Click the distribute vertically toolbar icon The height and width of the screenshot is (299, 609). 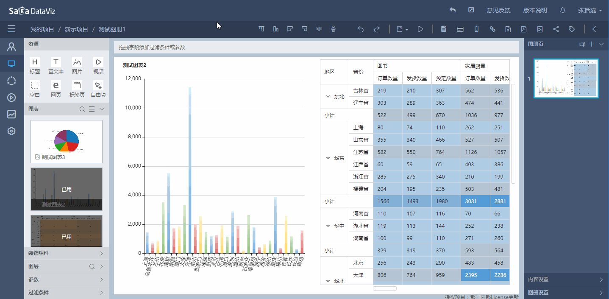point(334,29)
